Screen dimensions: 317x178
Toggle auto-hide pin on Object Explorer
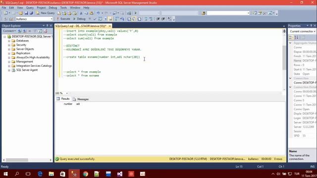(x=48, y=26)
